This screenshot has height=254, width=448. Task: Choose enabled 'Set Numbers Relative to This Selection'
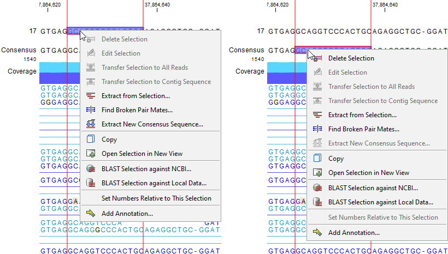pos(156,198)
